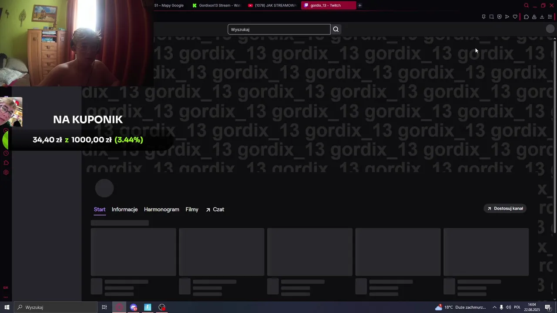The width and height of the screenshot is (557, 313).
Task: Open the OBS Studio taskbar icon
Action: tap(162, 307)
